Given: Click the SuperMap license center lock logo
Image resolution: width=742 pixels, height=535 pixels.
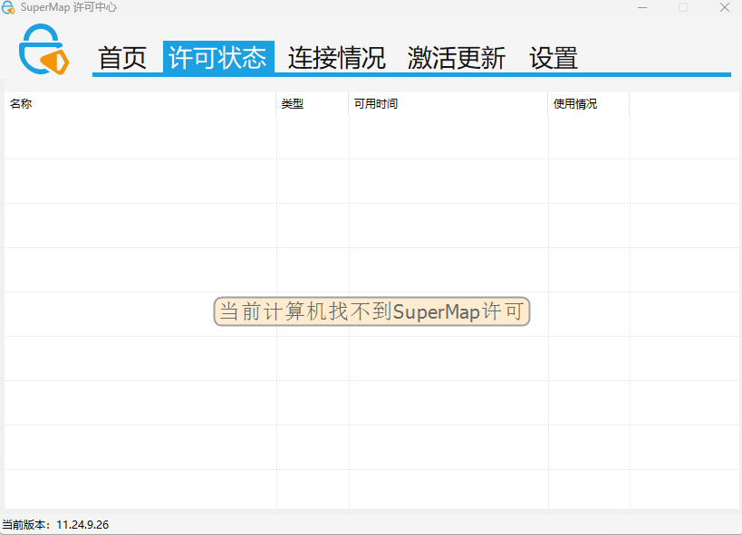Looking at the screenshot, I should click(x=43, y=49).
